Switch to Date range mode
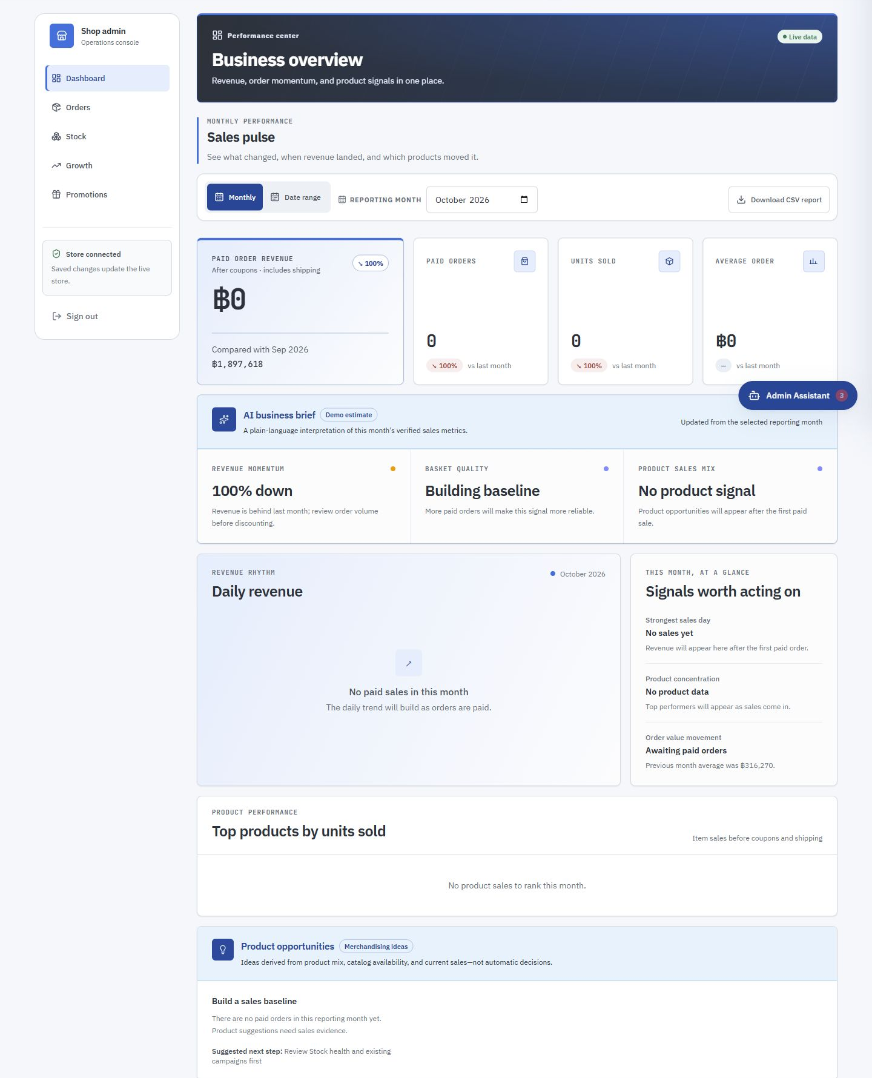Viewport: 872px width, 1078px height. [296, 197]
